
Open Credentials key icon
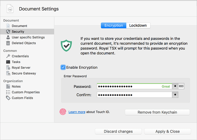tap(8, 56)
